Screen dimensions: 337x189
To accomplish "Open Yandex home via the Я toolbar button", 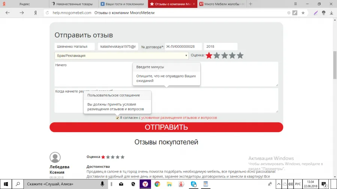I will pos(36,13).
